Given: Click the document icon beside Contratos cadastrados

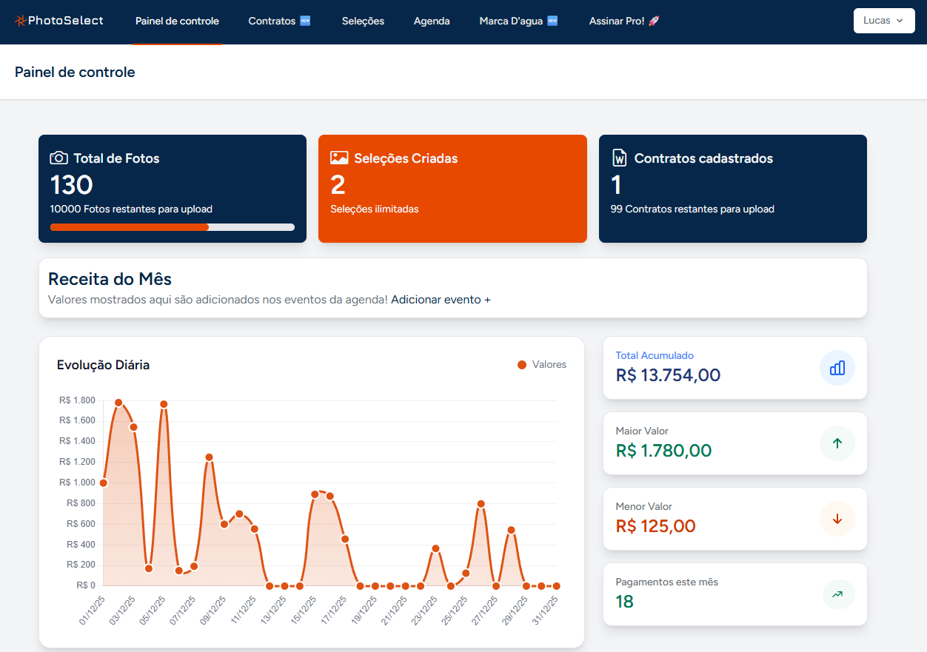Looking at the screenshot, I should (619, 158).
